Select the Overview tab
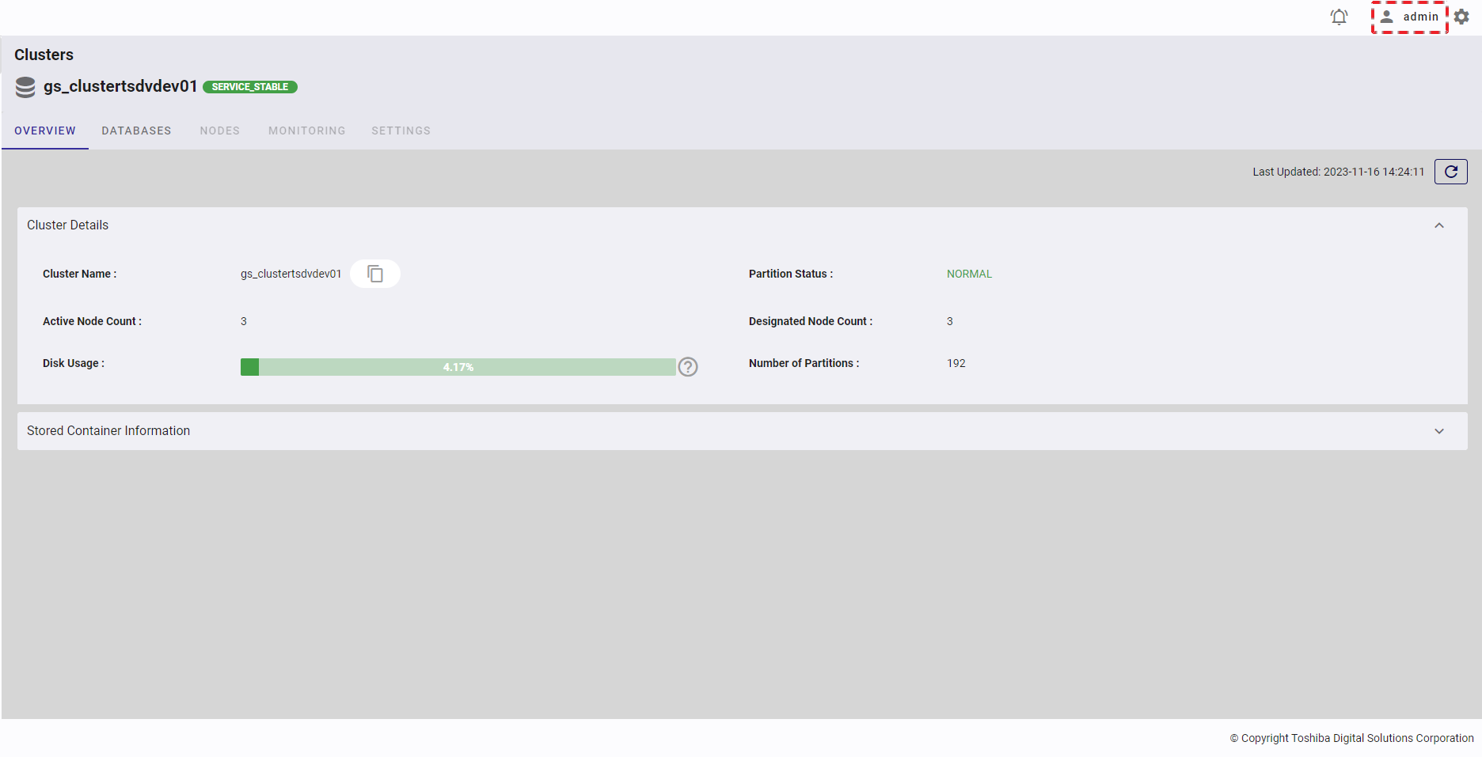This screenshot has width=1482, height=757. click(45, 131)
